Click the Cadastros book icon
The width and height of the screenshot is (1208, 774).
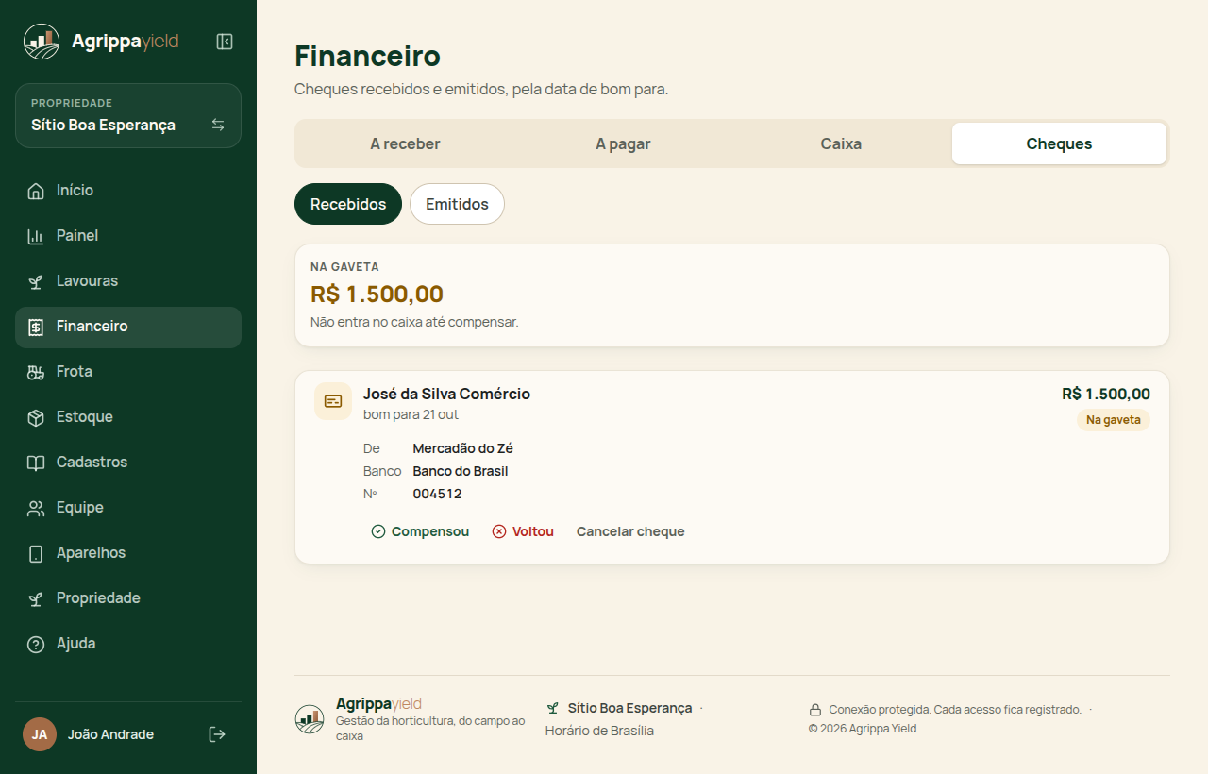(36, 463)
